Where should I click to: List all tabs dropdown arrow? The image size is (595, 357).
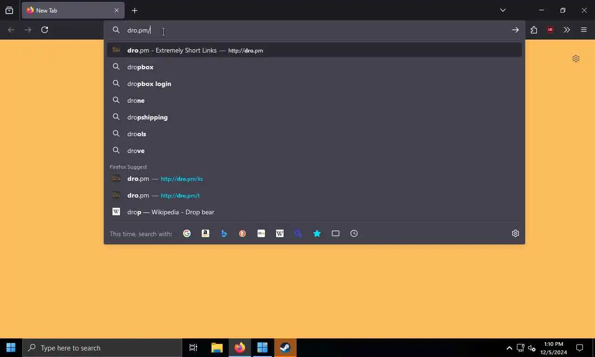click(503, 10)
